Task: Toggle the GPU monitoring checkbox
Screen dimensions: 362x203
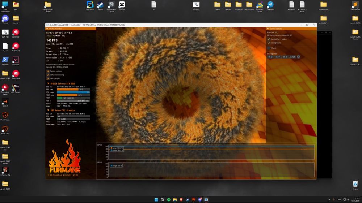Action: click(x=48, y=75)
